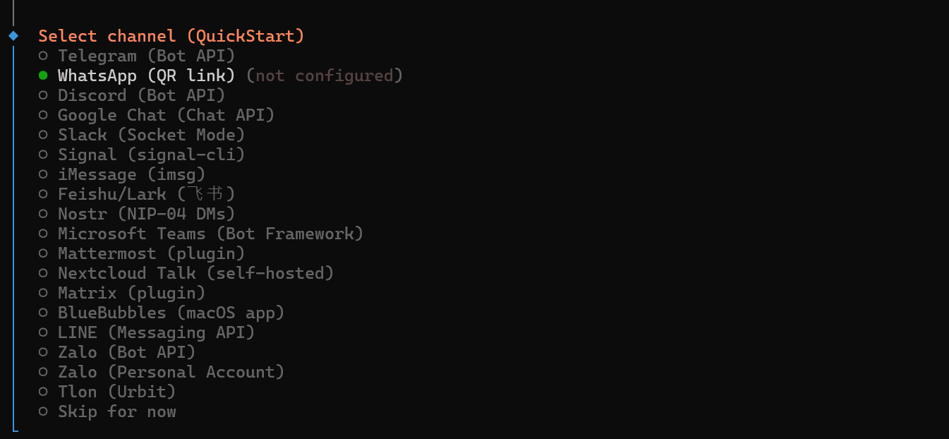
Task: Select the Google Chat (Chat API) option
Action: (166, 115)
